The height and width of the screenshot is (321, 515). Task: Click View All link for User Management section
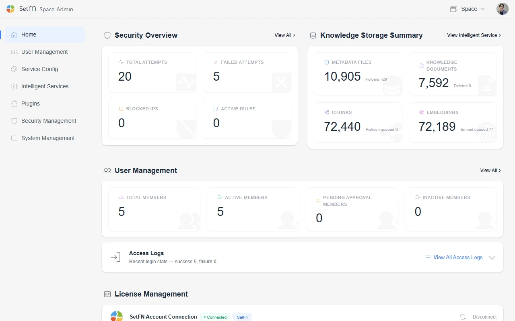(490, 171)
